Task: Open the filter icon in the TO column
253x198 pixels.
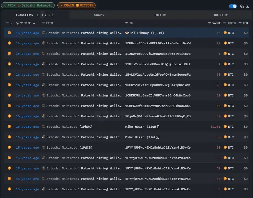Action: coord(126,23)
